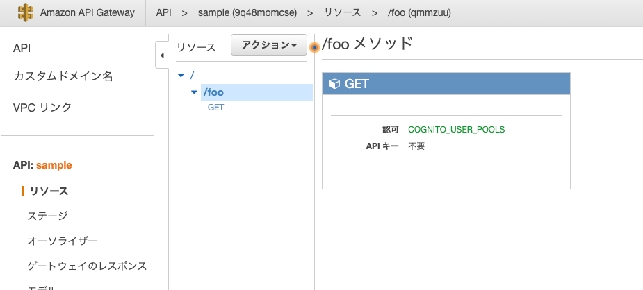Go to リソース sidebar section

(49, 191)
